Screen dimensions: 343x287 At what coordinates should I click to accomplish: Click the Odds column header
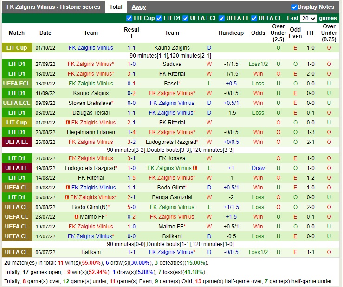[258, 33]
